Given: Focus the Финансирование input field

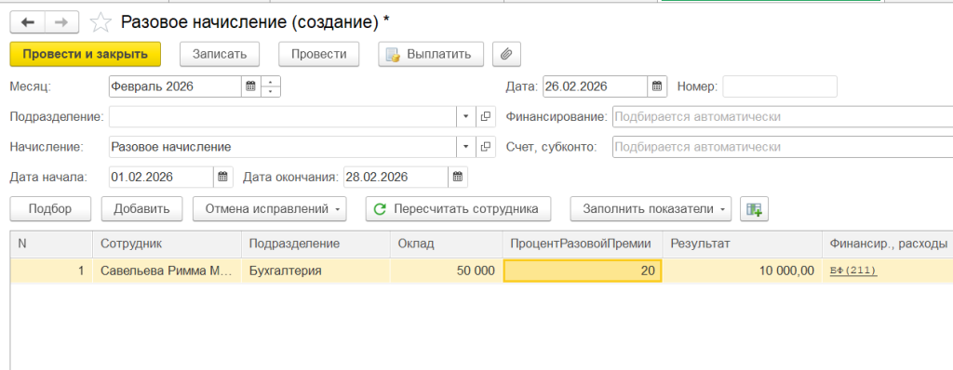Looking at the screenshot, I should coord(783,116).
